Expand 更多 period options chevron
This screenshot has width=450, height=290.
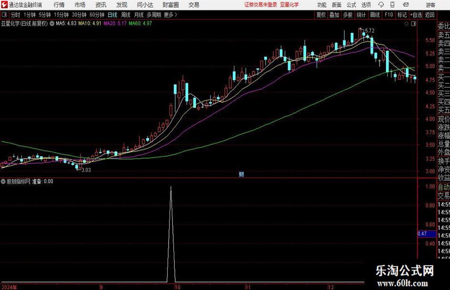point(176,15)
